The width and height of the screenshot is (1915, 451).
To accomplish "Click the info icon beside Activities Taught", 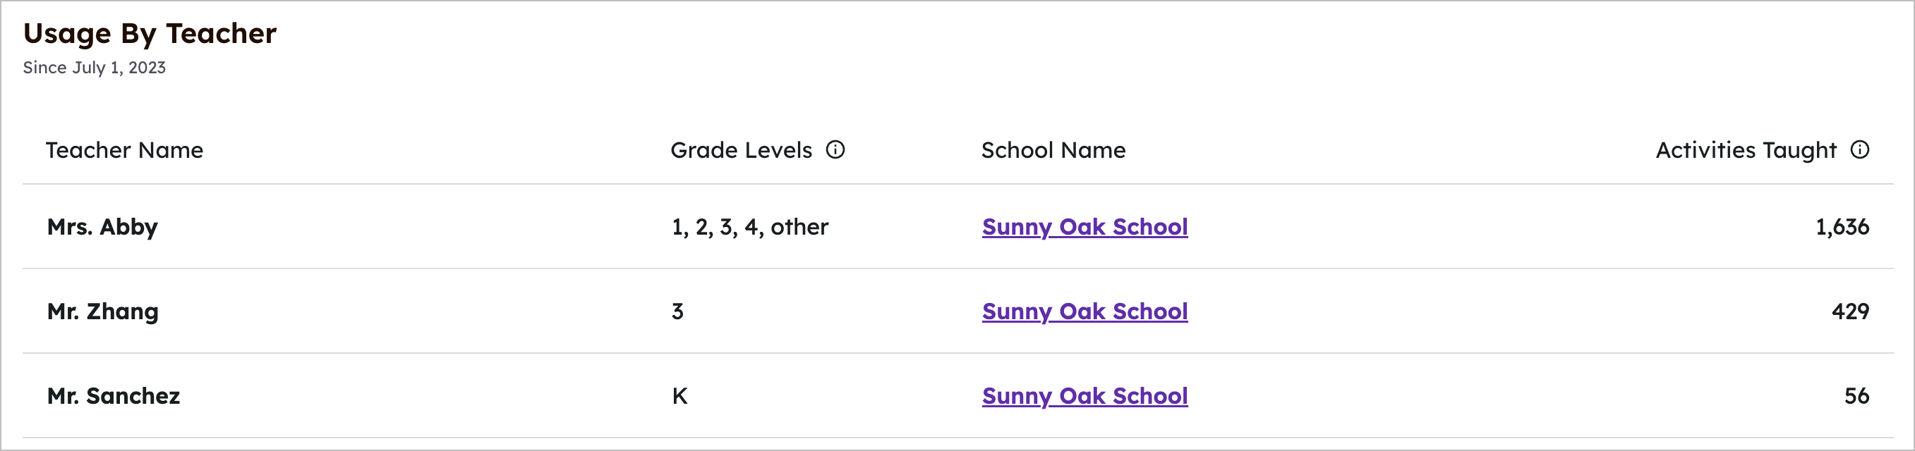I will click(1860, 150).
